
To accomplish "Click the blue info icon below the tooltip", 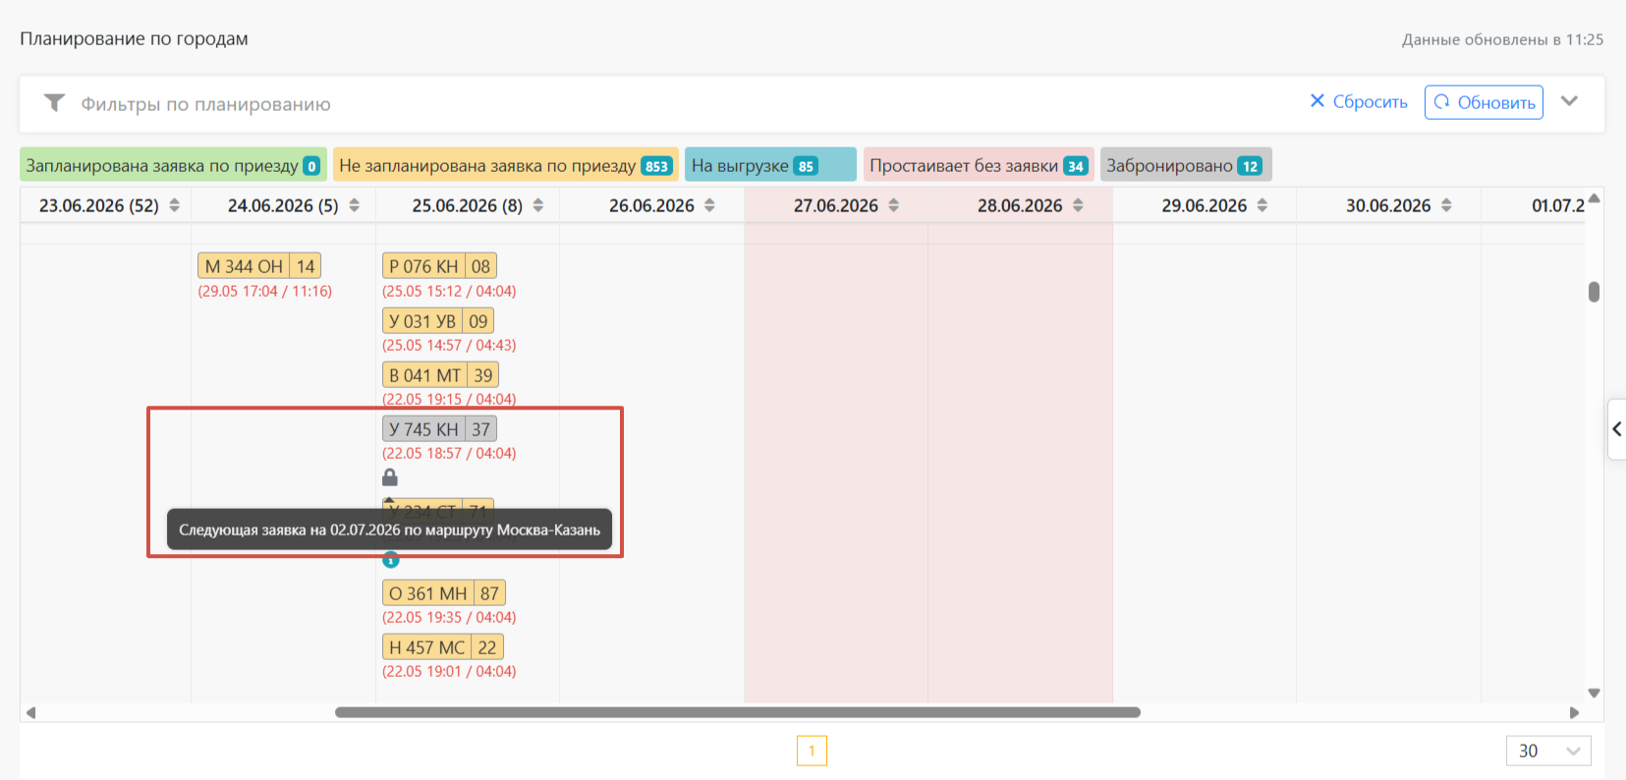I will tap(391, 560).
